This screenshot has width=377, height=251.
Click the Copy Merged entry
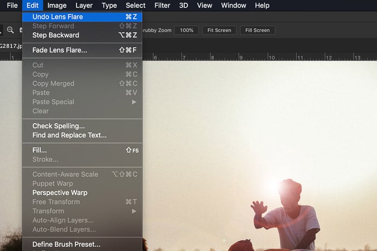[x=82, y=83]
